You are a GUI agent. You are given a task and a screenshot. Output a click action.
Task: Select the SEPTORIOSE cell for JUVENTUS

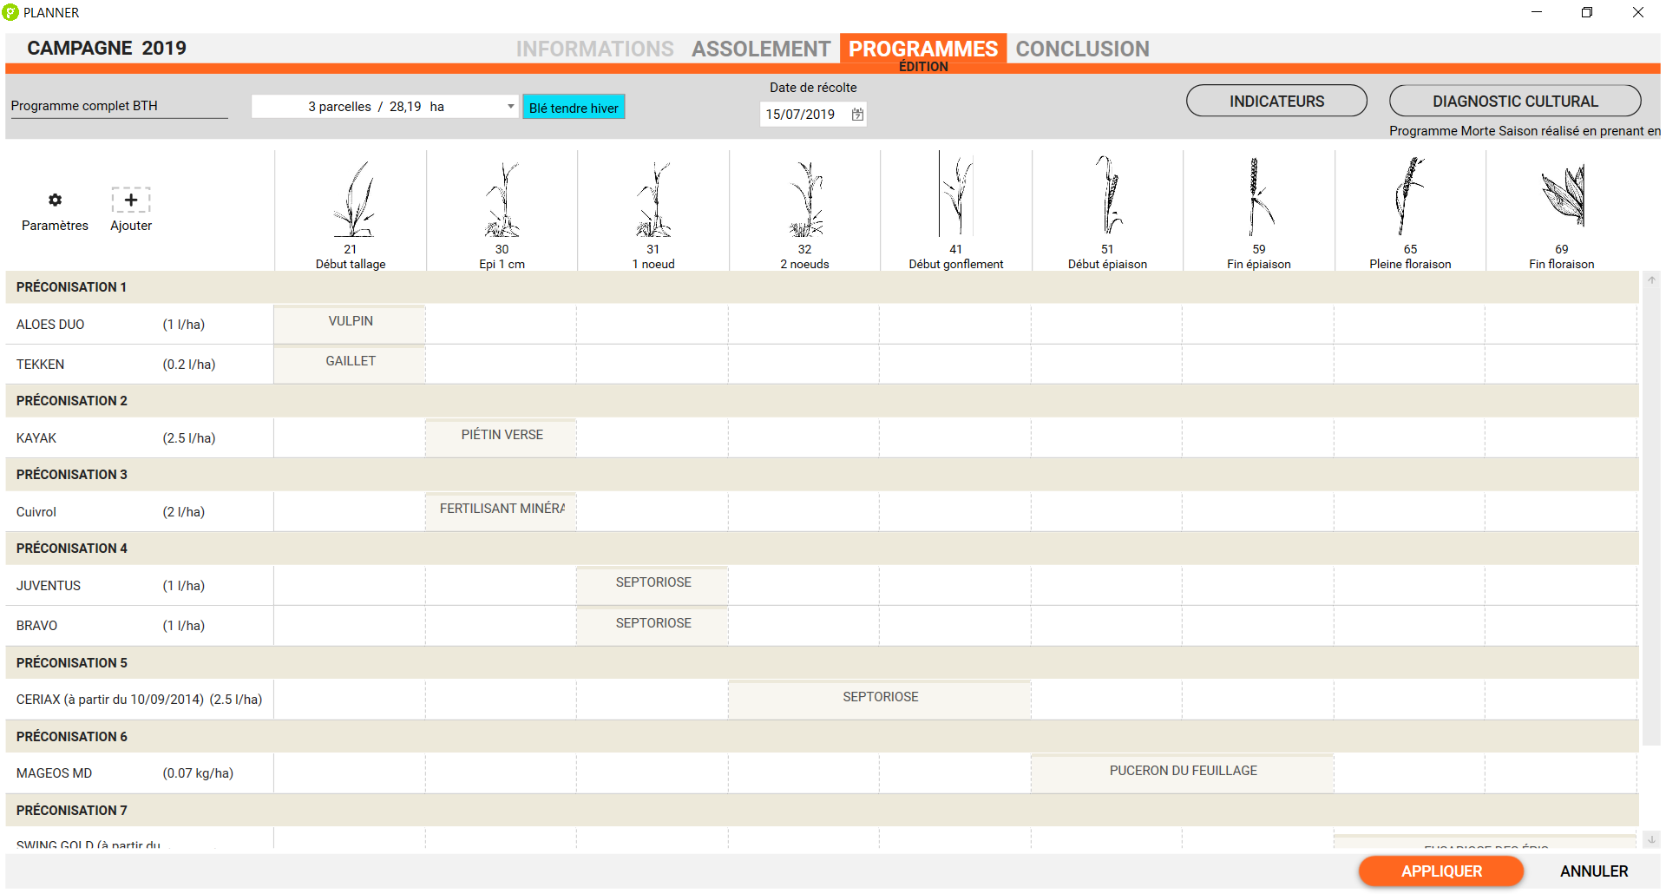tap(653, 585)
